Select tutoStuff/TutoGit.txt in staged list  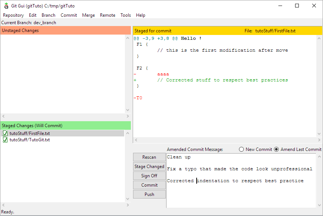62,140
